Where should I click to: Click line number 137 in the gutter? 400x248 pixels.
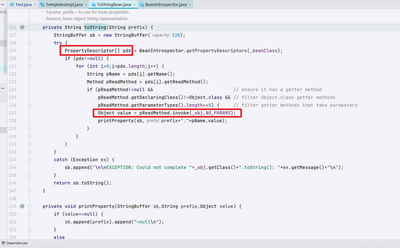13,113
